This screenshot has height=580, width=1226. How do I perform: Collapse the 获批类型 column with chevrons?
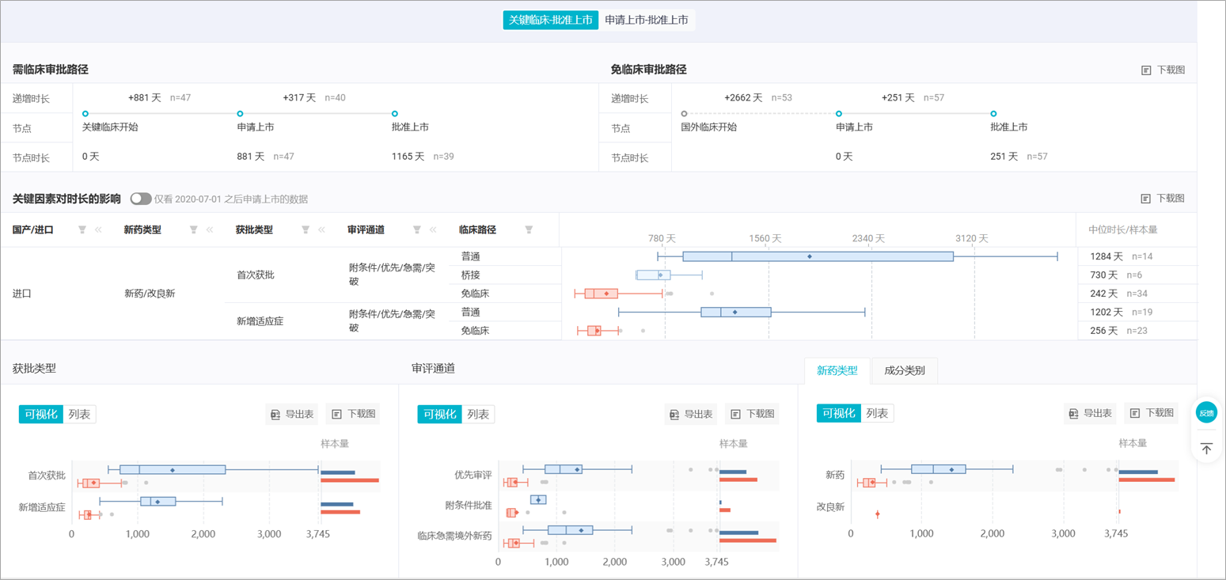(321, 229)
